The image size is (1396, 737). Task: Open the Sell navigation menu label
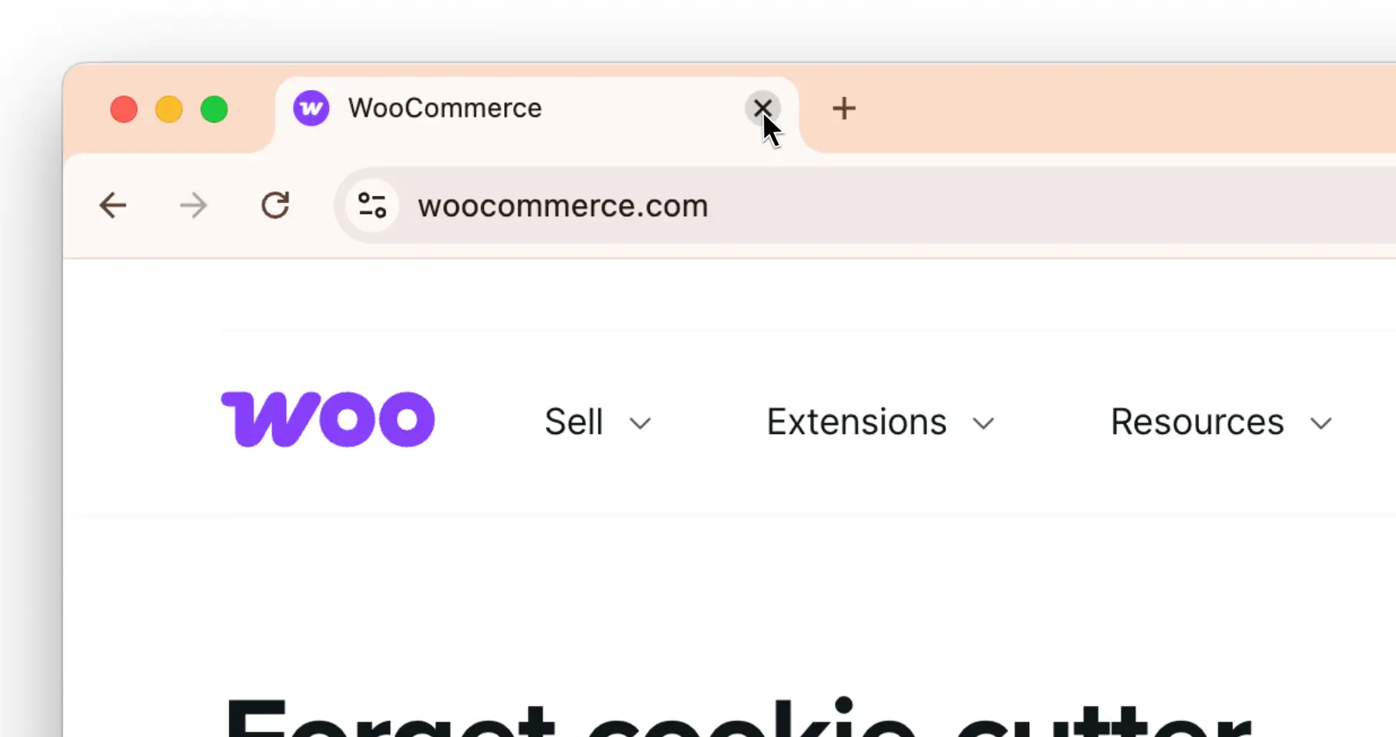tap(574, 422)
